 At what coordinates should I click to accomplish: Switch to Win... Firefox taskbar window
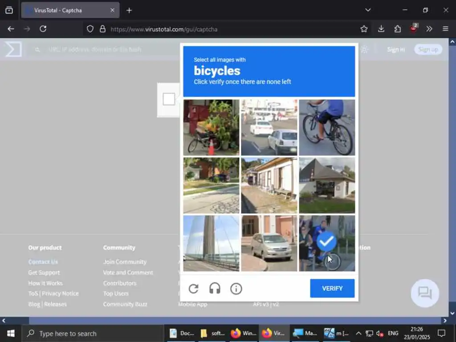point(243,333)
